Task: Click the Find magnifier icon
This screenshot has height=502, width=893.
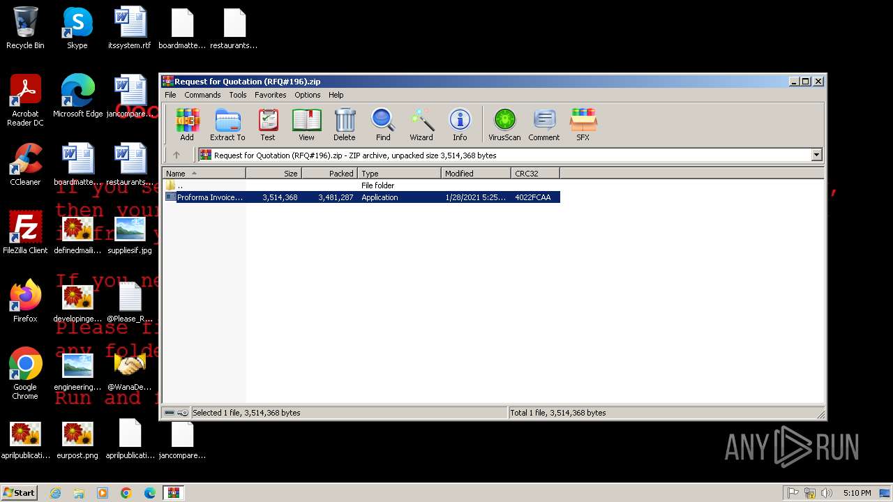Action: 383,125
